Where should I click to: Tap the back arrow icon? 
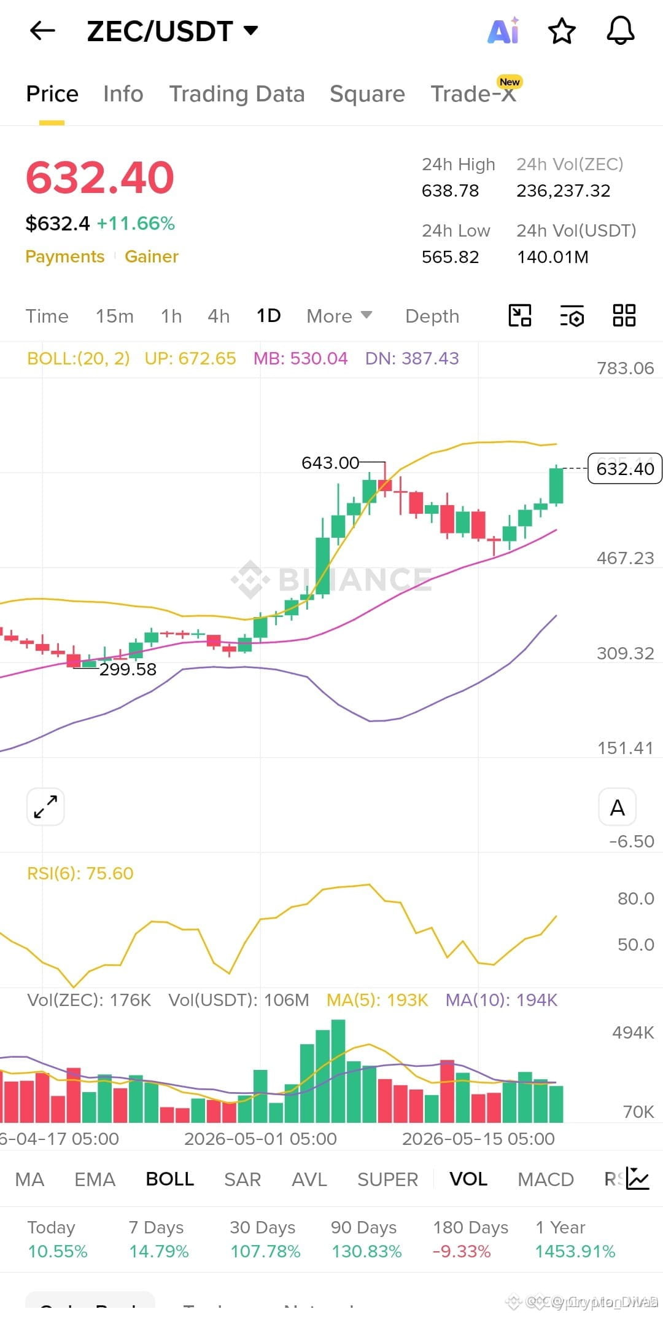[x=42, y=31]
